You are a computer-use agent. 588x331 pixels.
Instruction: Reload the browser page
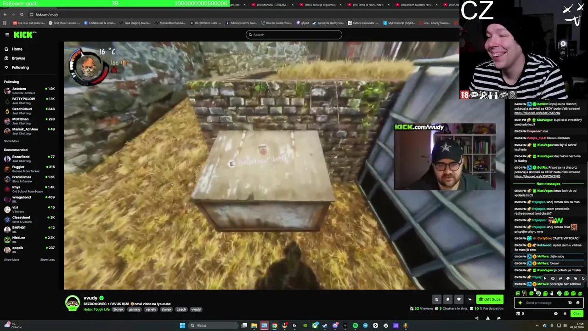(21, 15)
